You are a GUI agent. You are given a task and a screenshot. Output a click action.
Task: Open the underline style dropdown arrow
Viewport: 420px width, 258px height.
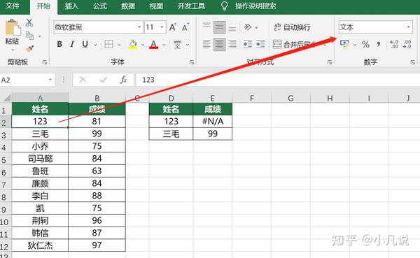click(95, 45)
